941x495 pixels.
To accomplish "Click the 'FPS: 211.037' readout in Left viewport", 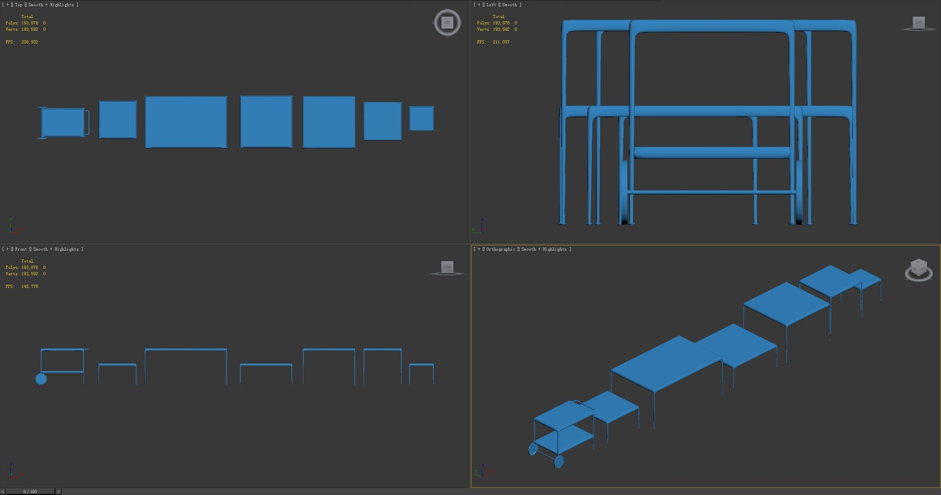I will click(x=493, y=42).
